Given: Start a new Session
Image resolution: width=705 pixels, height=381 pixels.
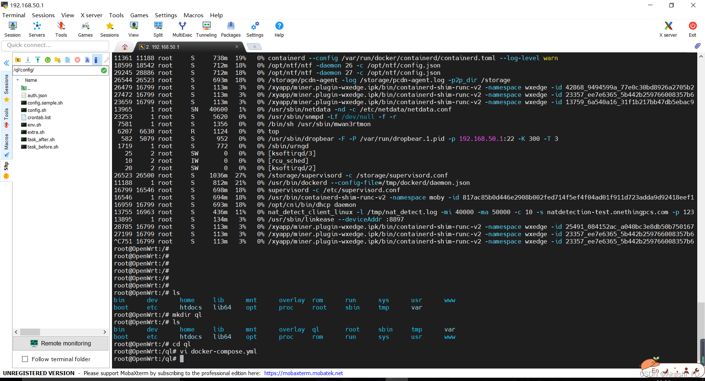Looking at the screenshot, I should pyautogui.click(x=12, y=29).
